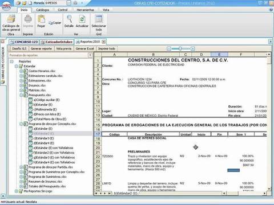Image resolution: width=274 pixels, height=205 pixels.
Task: Collapse Programa de obra por Concepto.xlsx
Action: click(21, 124)
